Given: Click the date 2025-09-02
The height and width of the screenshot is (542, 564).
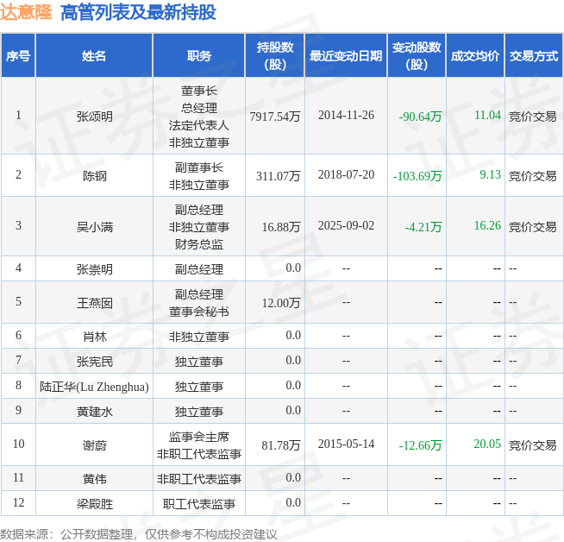Looking at the screenshot, I should (346, 225).
